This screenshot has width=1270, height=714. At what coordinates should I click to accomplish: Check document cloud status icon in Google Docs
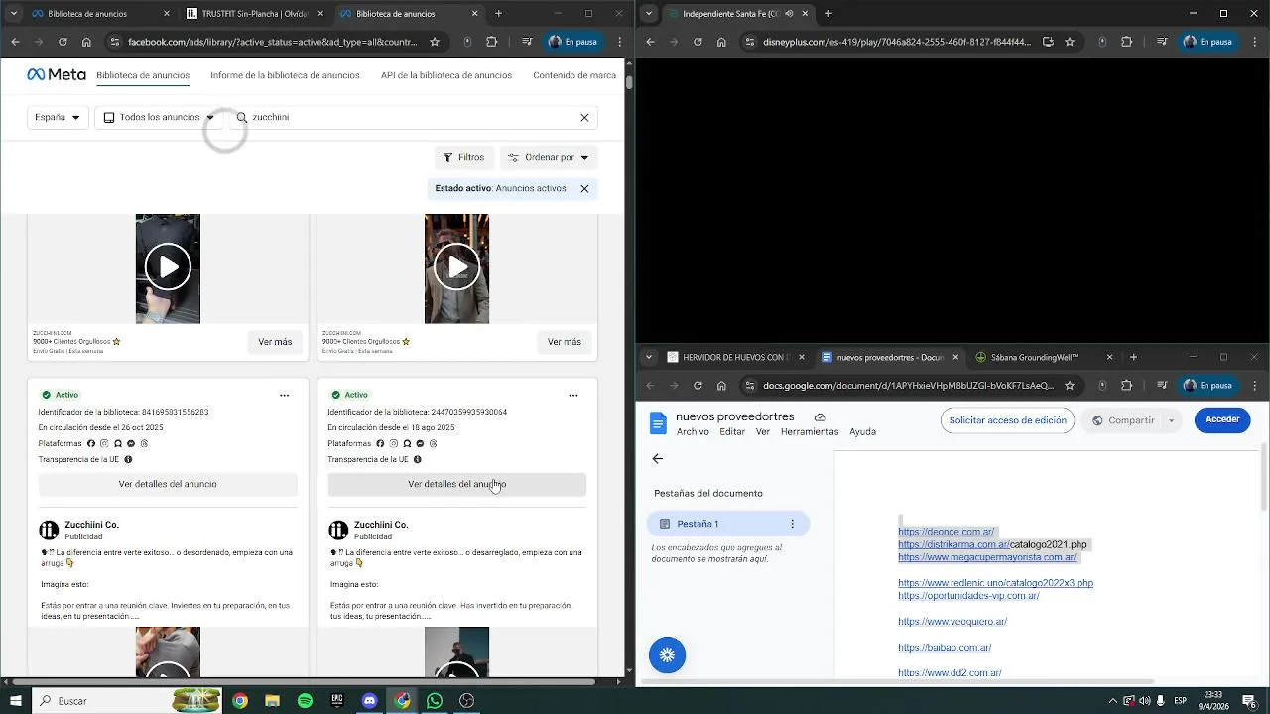820,417
